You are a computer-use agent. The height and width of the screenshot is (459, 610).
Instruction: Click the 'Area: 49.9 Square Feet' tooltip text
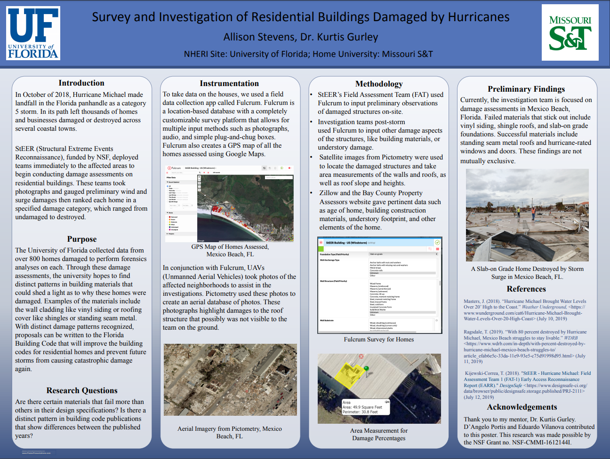(x=362, y=407)
